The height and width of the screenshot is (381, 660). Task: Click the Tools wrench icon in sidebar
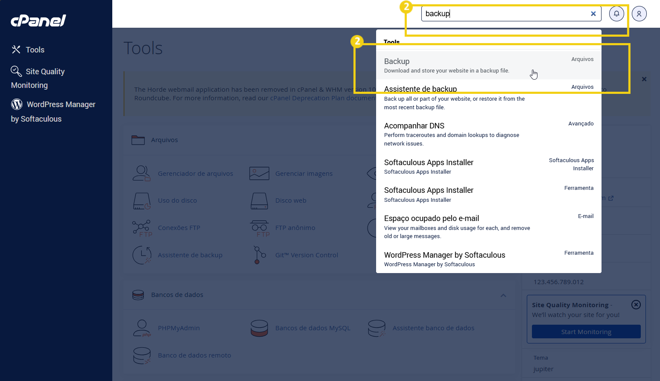click(x=16, y=49)
